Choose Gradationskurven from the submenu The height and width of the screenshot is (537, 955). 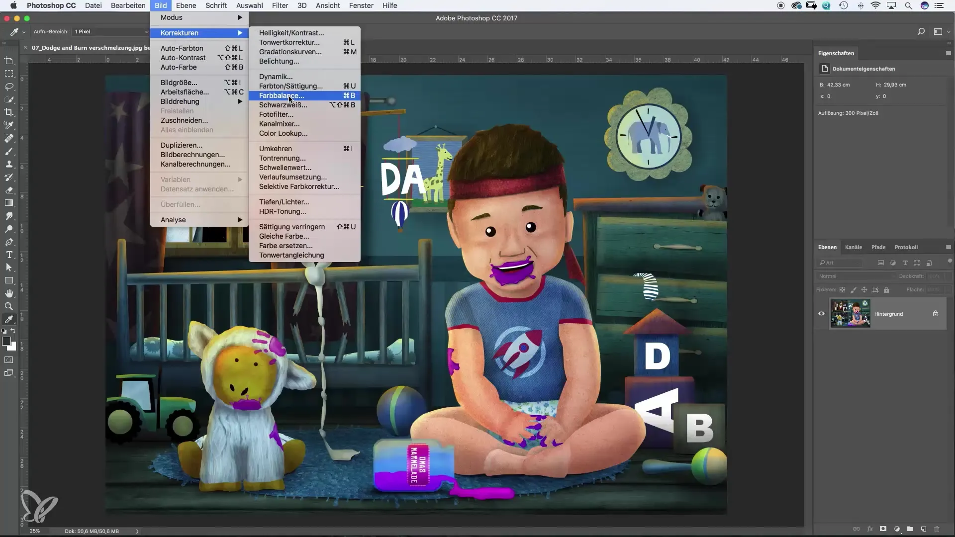304,52
